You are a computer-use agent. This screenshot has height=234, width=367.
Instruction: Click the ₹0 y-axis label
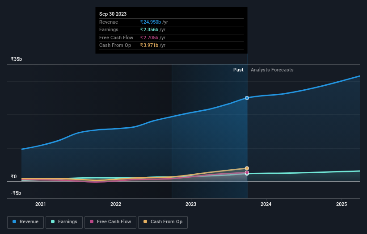click(14, 176)
